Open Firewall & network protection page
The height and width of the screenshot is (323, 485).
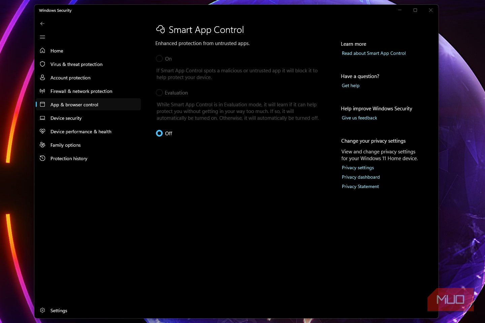(x=88, y=91)
